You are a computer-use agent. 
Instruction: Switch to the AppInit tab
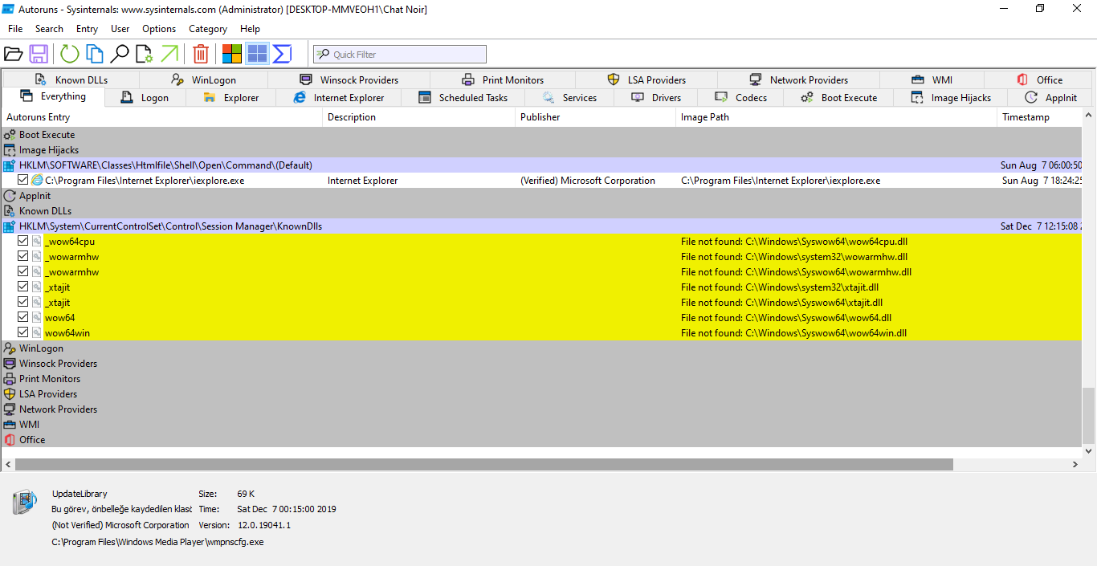pyautogui.click(x=1050, y=97)
